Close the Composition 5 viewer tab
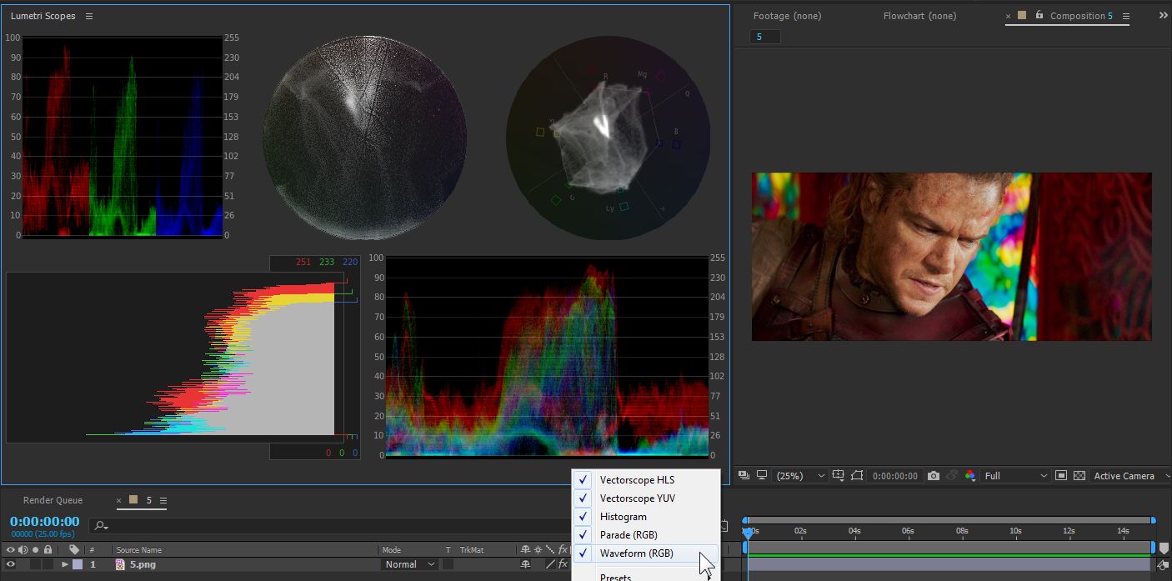 (1008, 16)
